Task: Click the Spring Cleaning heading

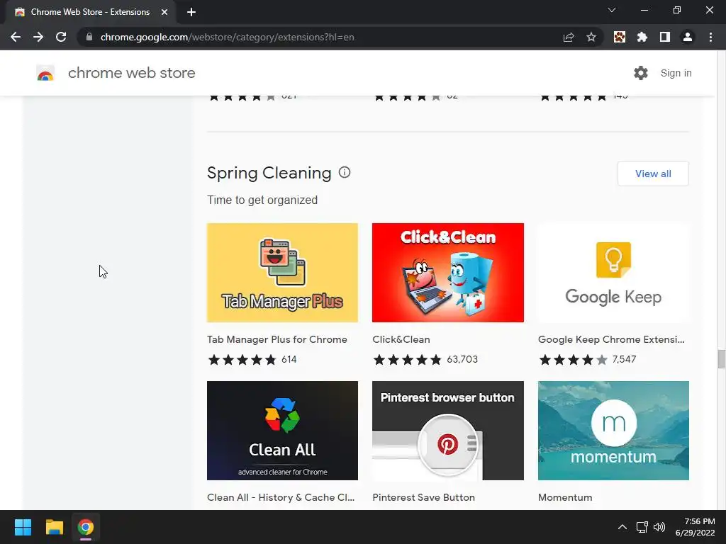Action: tap(269, 173)
